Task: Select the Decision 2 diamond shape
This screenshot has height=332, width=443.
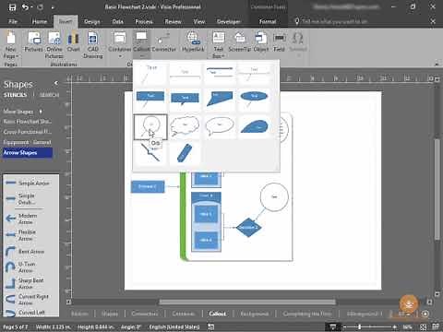Action: pyautogui.click(x=248, y=228)
